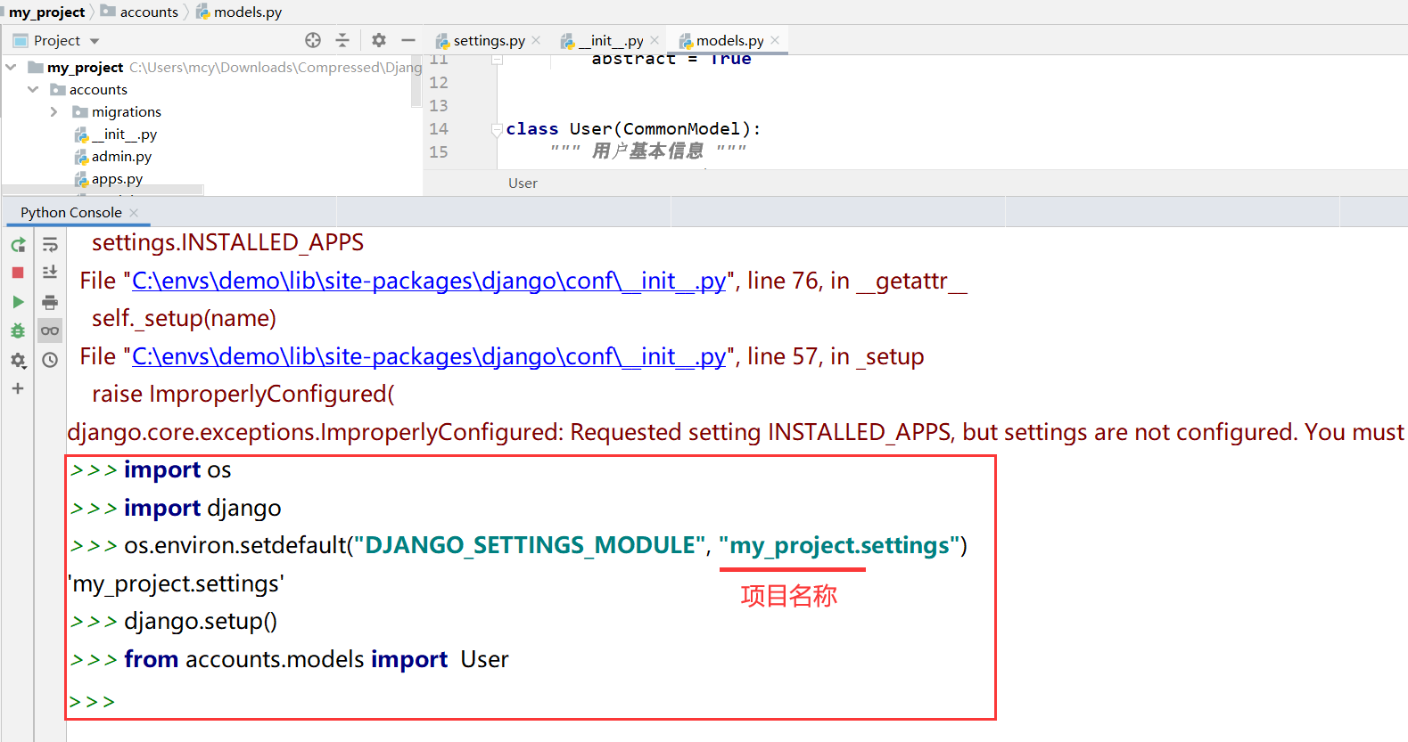Select the Python Console tab
Image resolution: width=1408 pixels, height=742 pixels.
coord(71,212)
